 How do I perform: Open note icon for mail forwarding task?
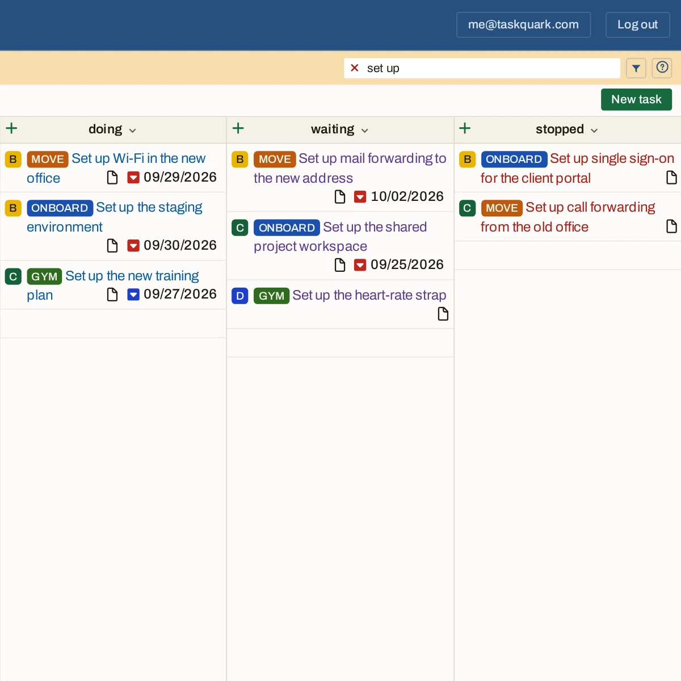[x=340, y=197]
